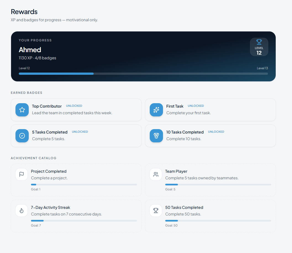Screen dimensions: 292x253
Task: Click the EARNED BADGES section heading
Action: point(27,93)
